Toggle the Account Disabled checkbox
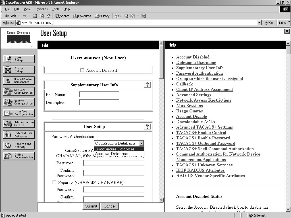 [82, 70]
